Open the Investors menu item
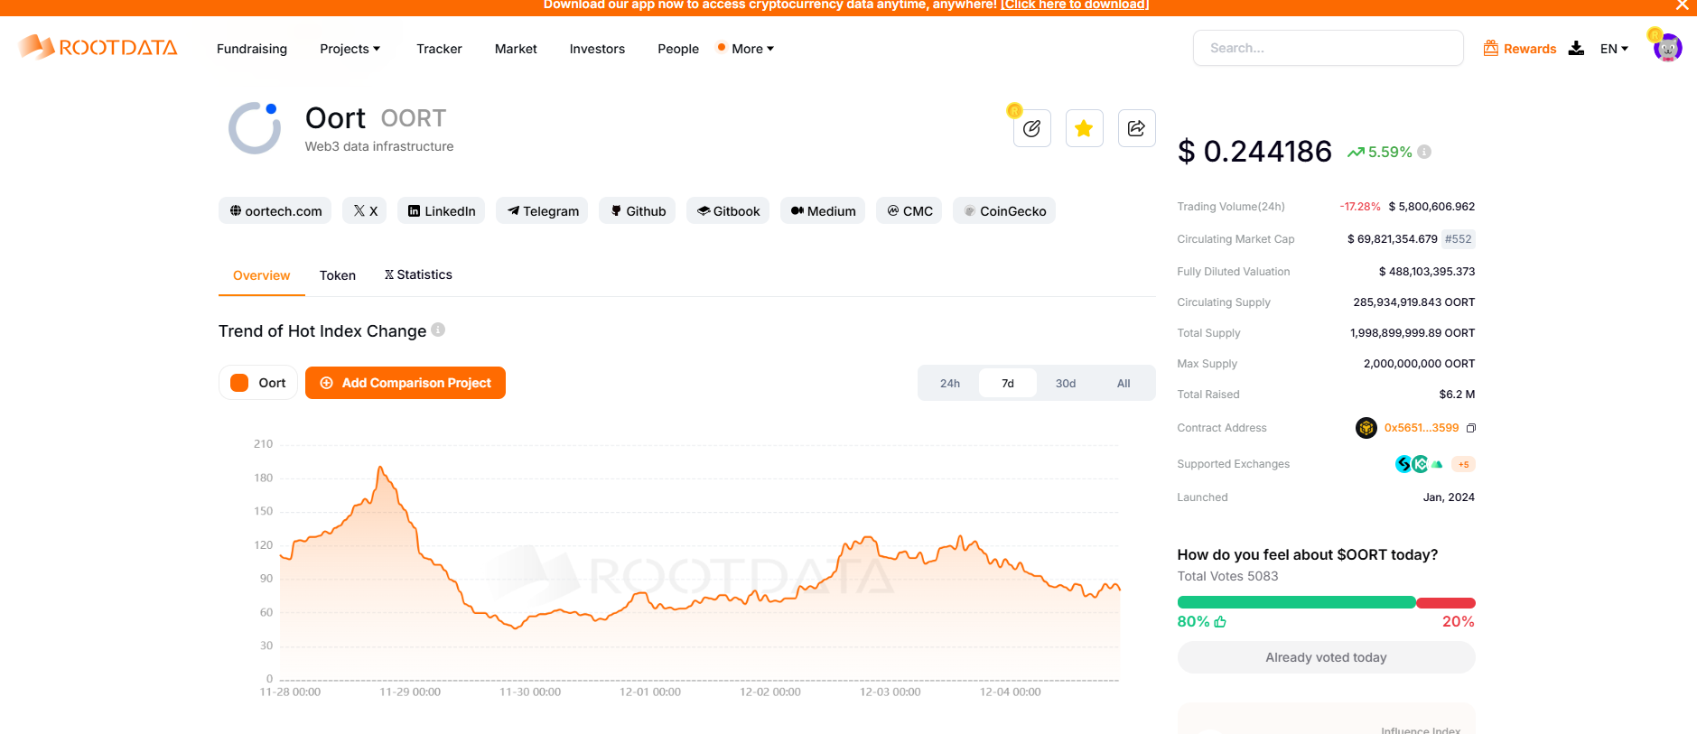Image resolution: width=1697 pixels, height=734 pixels. [597, 49]
